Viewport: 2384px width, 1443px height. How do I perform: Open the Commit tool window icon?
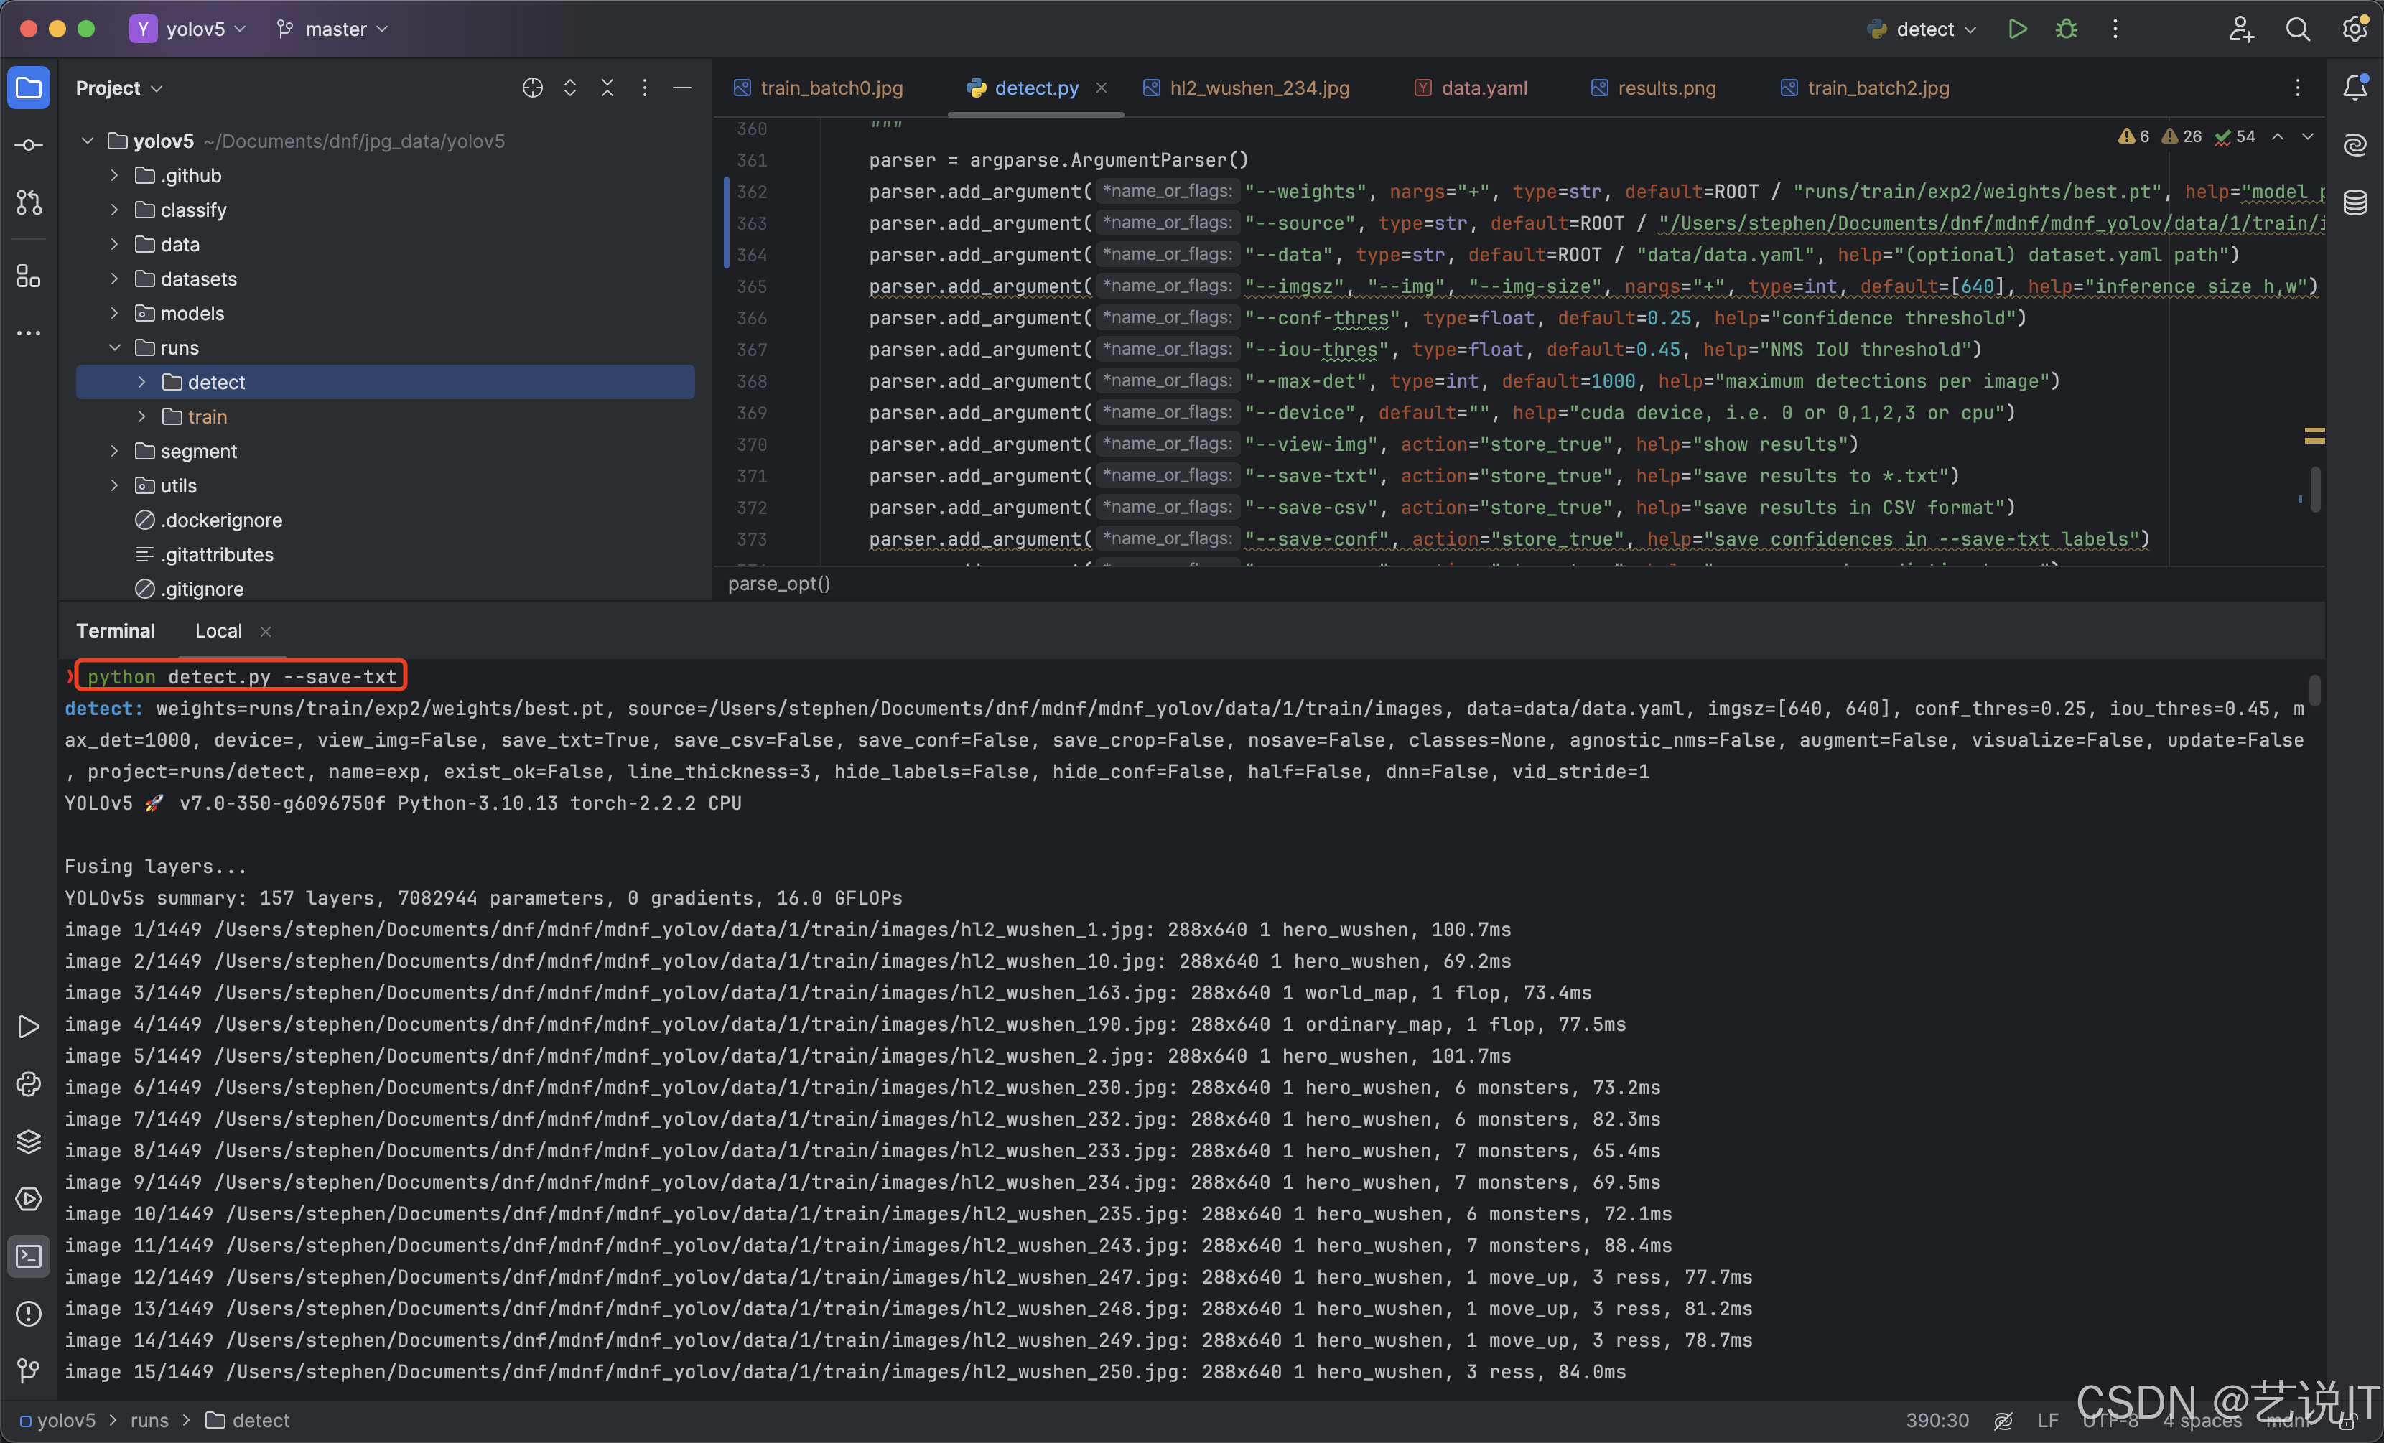click(x=29, y=145)
